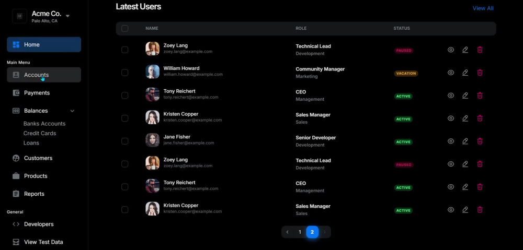Image resolution: width=523 pixels, height=250 pixels.
Task: Check the first Zoey Lang row checkbox
Action: (x=125, y=50)
